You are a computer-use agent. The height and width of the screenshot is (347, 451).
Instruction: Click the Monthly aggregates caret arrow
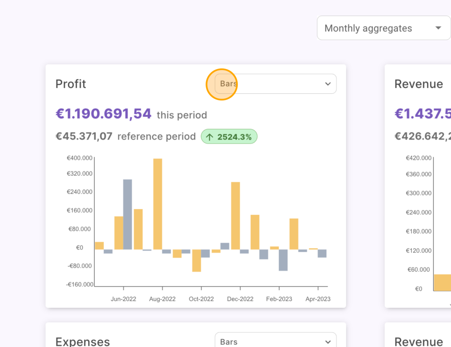click(x=438, y=28)
